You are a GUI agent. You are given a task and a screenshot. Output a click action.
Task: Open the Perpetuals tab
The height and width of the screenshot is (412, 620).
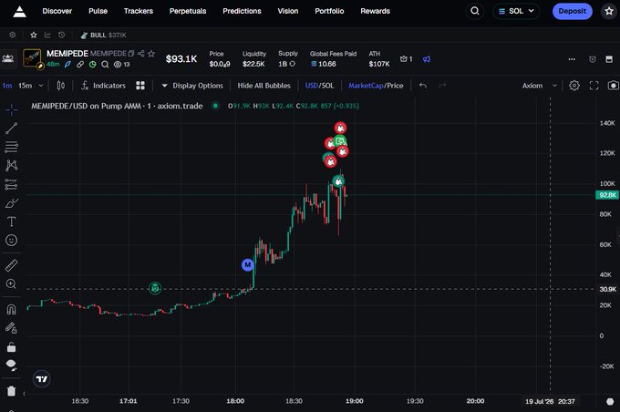[188, 11]
